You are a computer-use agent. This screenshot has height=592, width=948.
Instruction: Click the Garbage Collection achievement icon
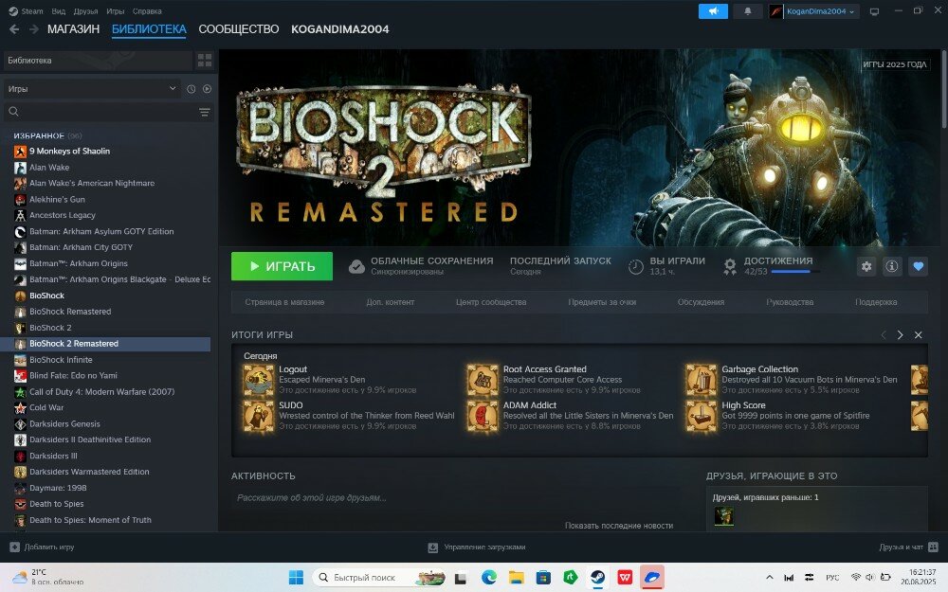[701, 380]
